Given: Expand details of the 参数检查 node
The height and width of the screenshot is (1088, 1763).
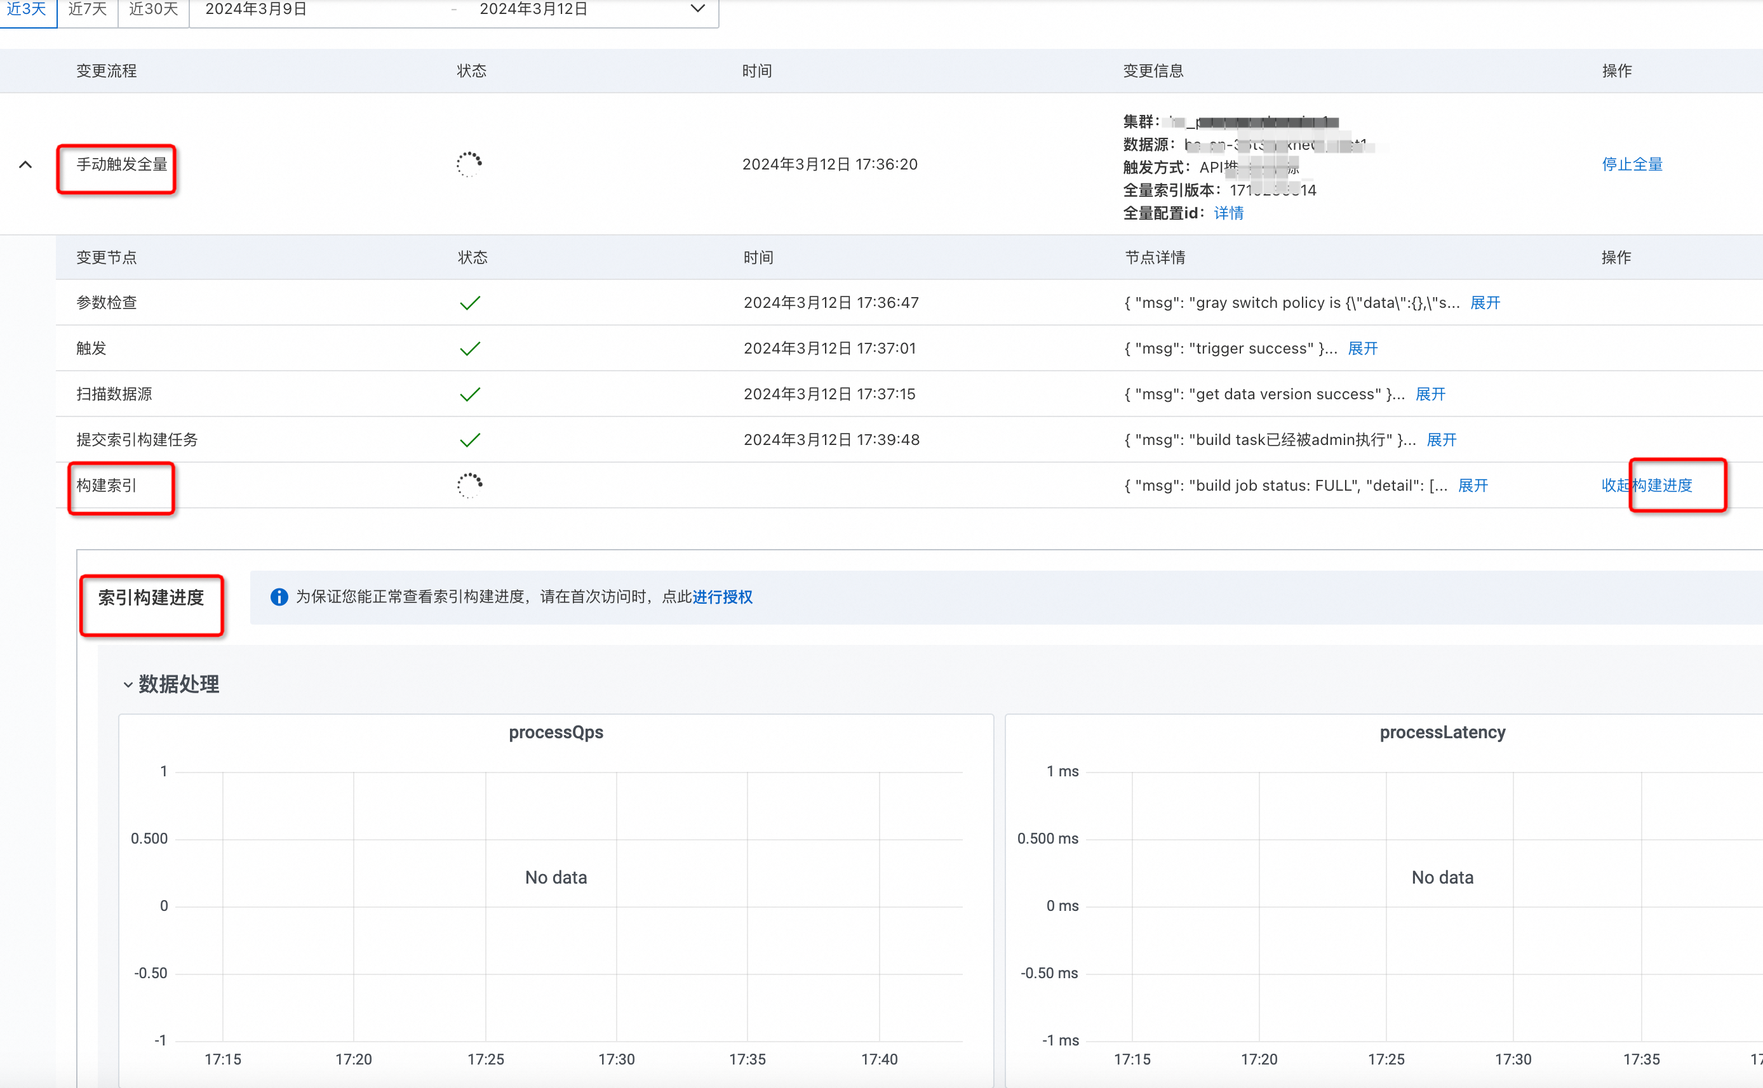Looking at the screenshot, I should coord(1484,303).
